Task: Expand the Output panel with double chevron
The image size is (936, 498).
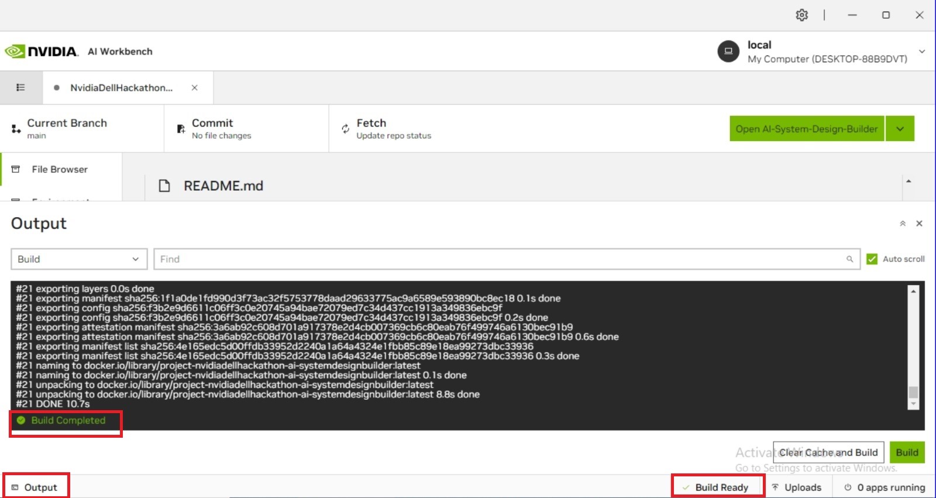Action: (903, 224)
